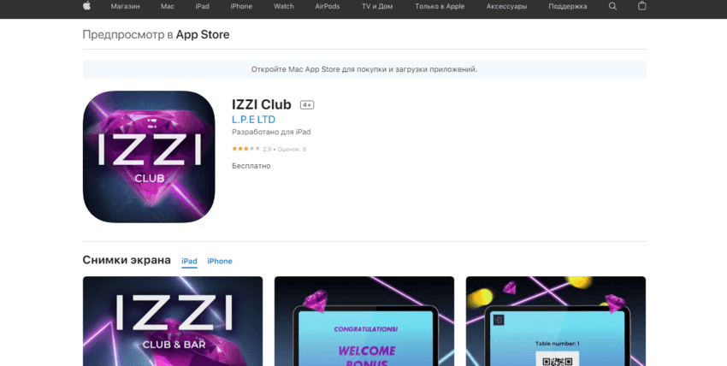Select AirPods in the navigation bar
The height and width of the screenshot is (366, 727).
pos(328,7)
